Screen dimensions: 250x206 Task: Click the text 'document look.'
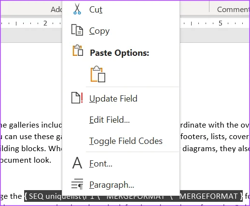click(x=26, y=160)
